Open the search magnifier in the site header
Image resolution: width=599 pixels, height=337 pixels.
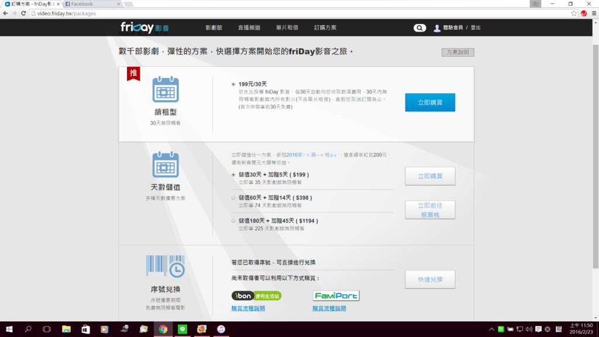pos(419,28)
